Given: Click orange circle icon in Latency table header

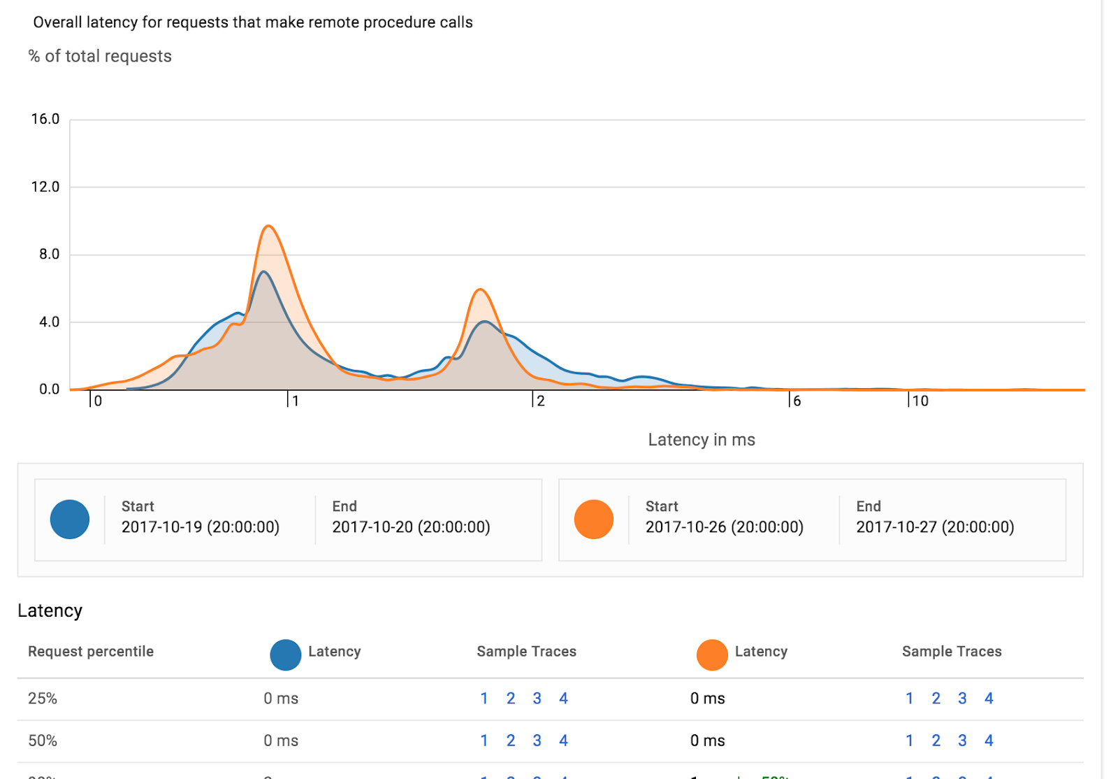Looking at the screenshot, I should pyautogui.click(x=711, y=655).
